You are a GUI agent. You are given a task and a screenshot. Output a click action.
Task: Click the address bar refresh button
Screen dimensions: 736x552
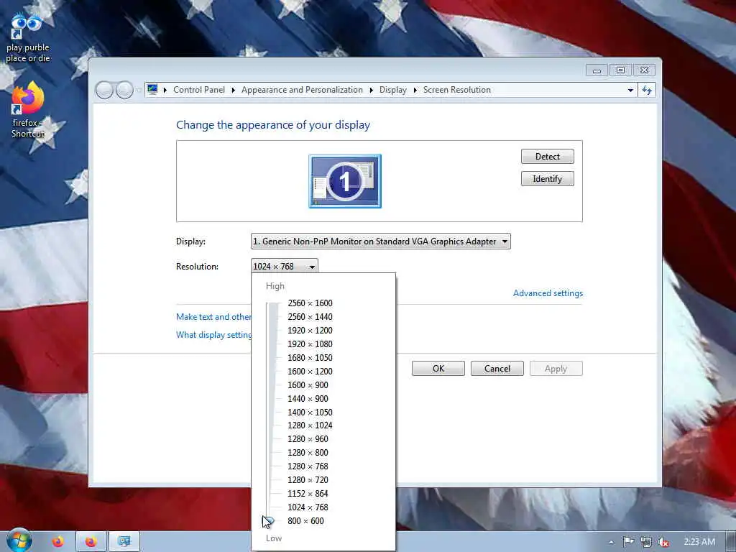point(647,90)
